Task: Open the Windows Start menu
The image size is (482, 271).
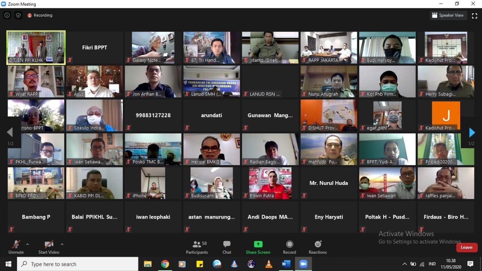Action: coord(8,264)
